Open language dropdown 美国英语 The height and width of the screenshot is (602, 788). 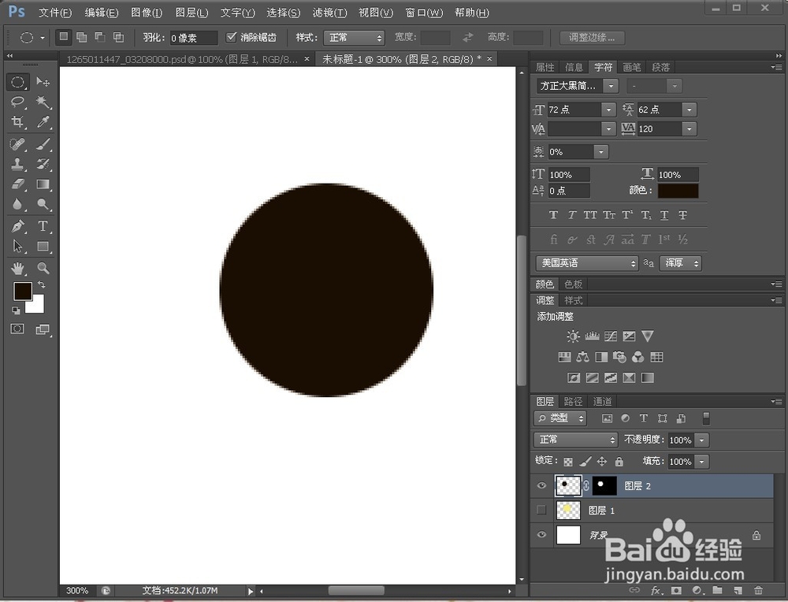pos(587,263)
